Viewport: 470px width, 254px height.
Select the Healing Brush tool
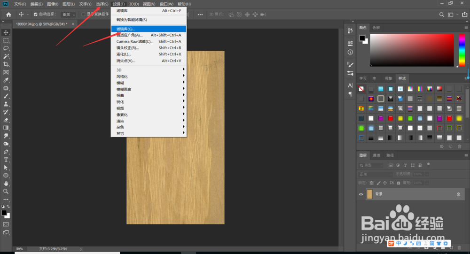click(x=6, y=88)
